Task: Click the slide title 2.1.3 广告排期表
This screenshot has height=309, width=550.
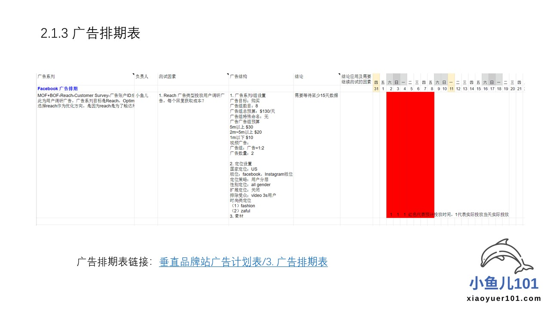Action: 90,33
